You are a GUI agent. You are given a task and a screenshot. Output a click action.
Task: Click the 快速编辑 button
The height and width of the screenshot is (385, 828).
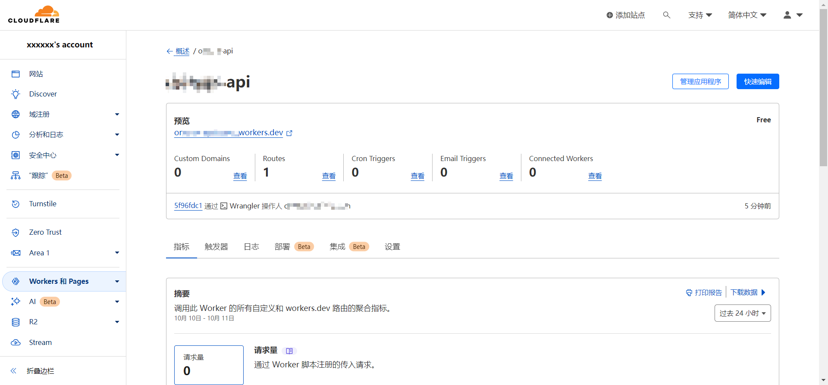tap(758, 81)
